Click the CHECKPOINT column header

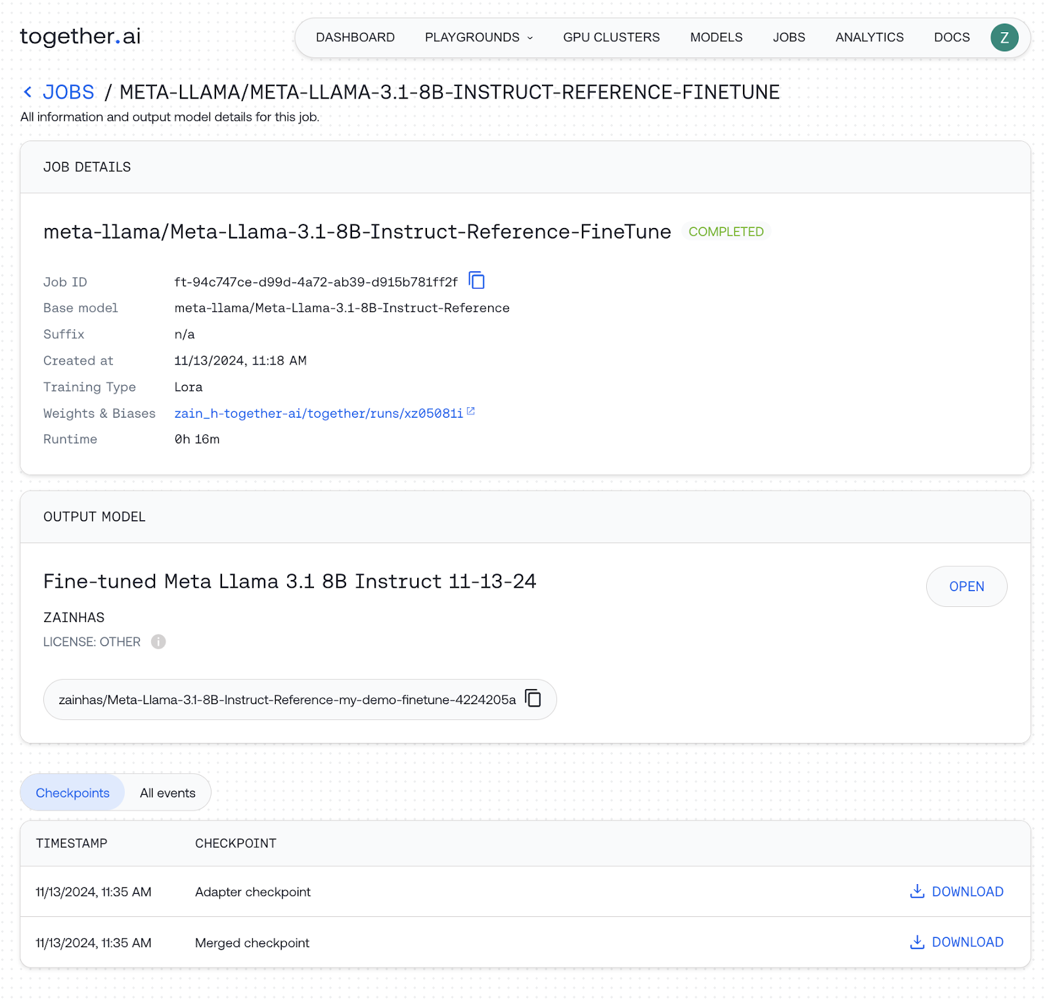(236, 843)
